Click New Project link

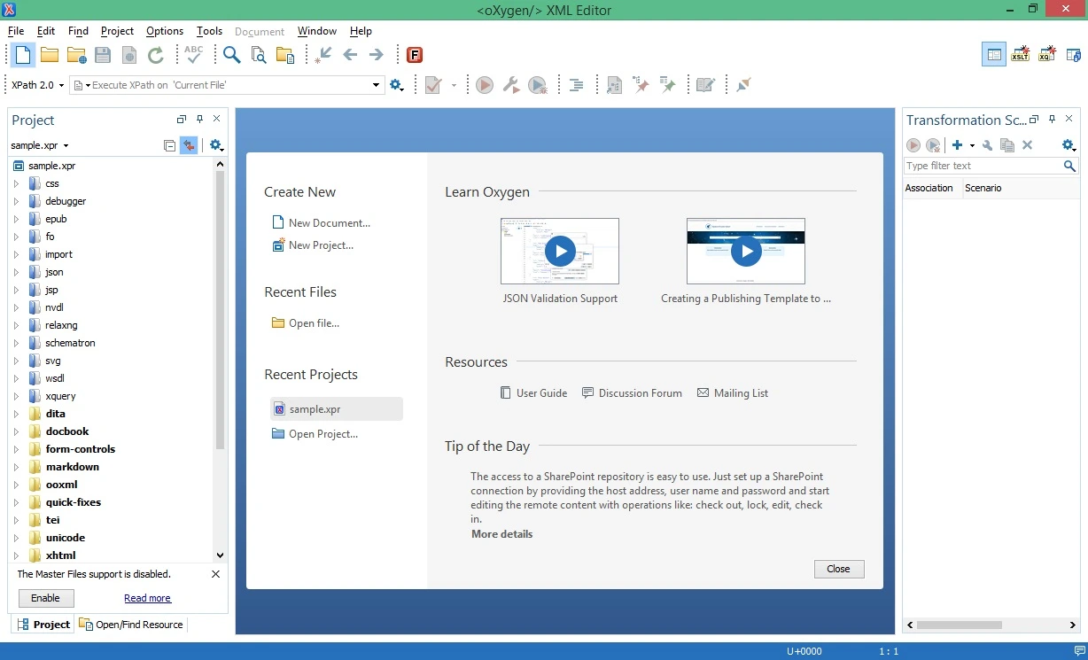click(313, 245)
